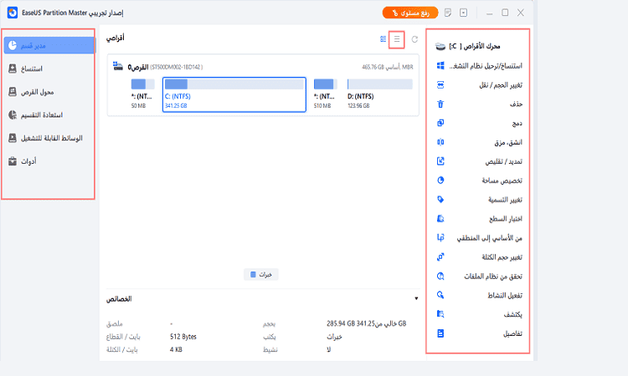This screenshot has height=376, width=628.
Task: Select the 510 MB NTFS partition
Action: click(x=324, y=94)
